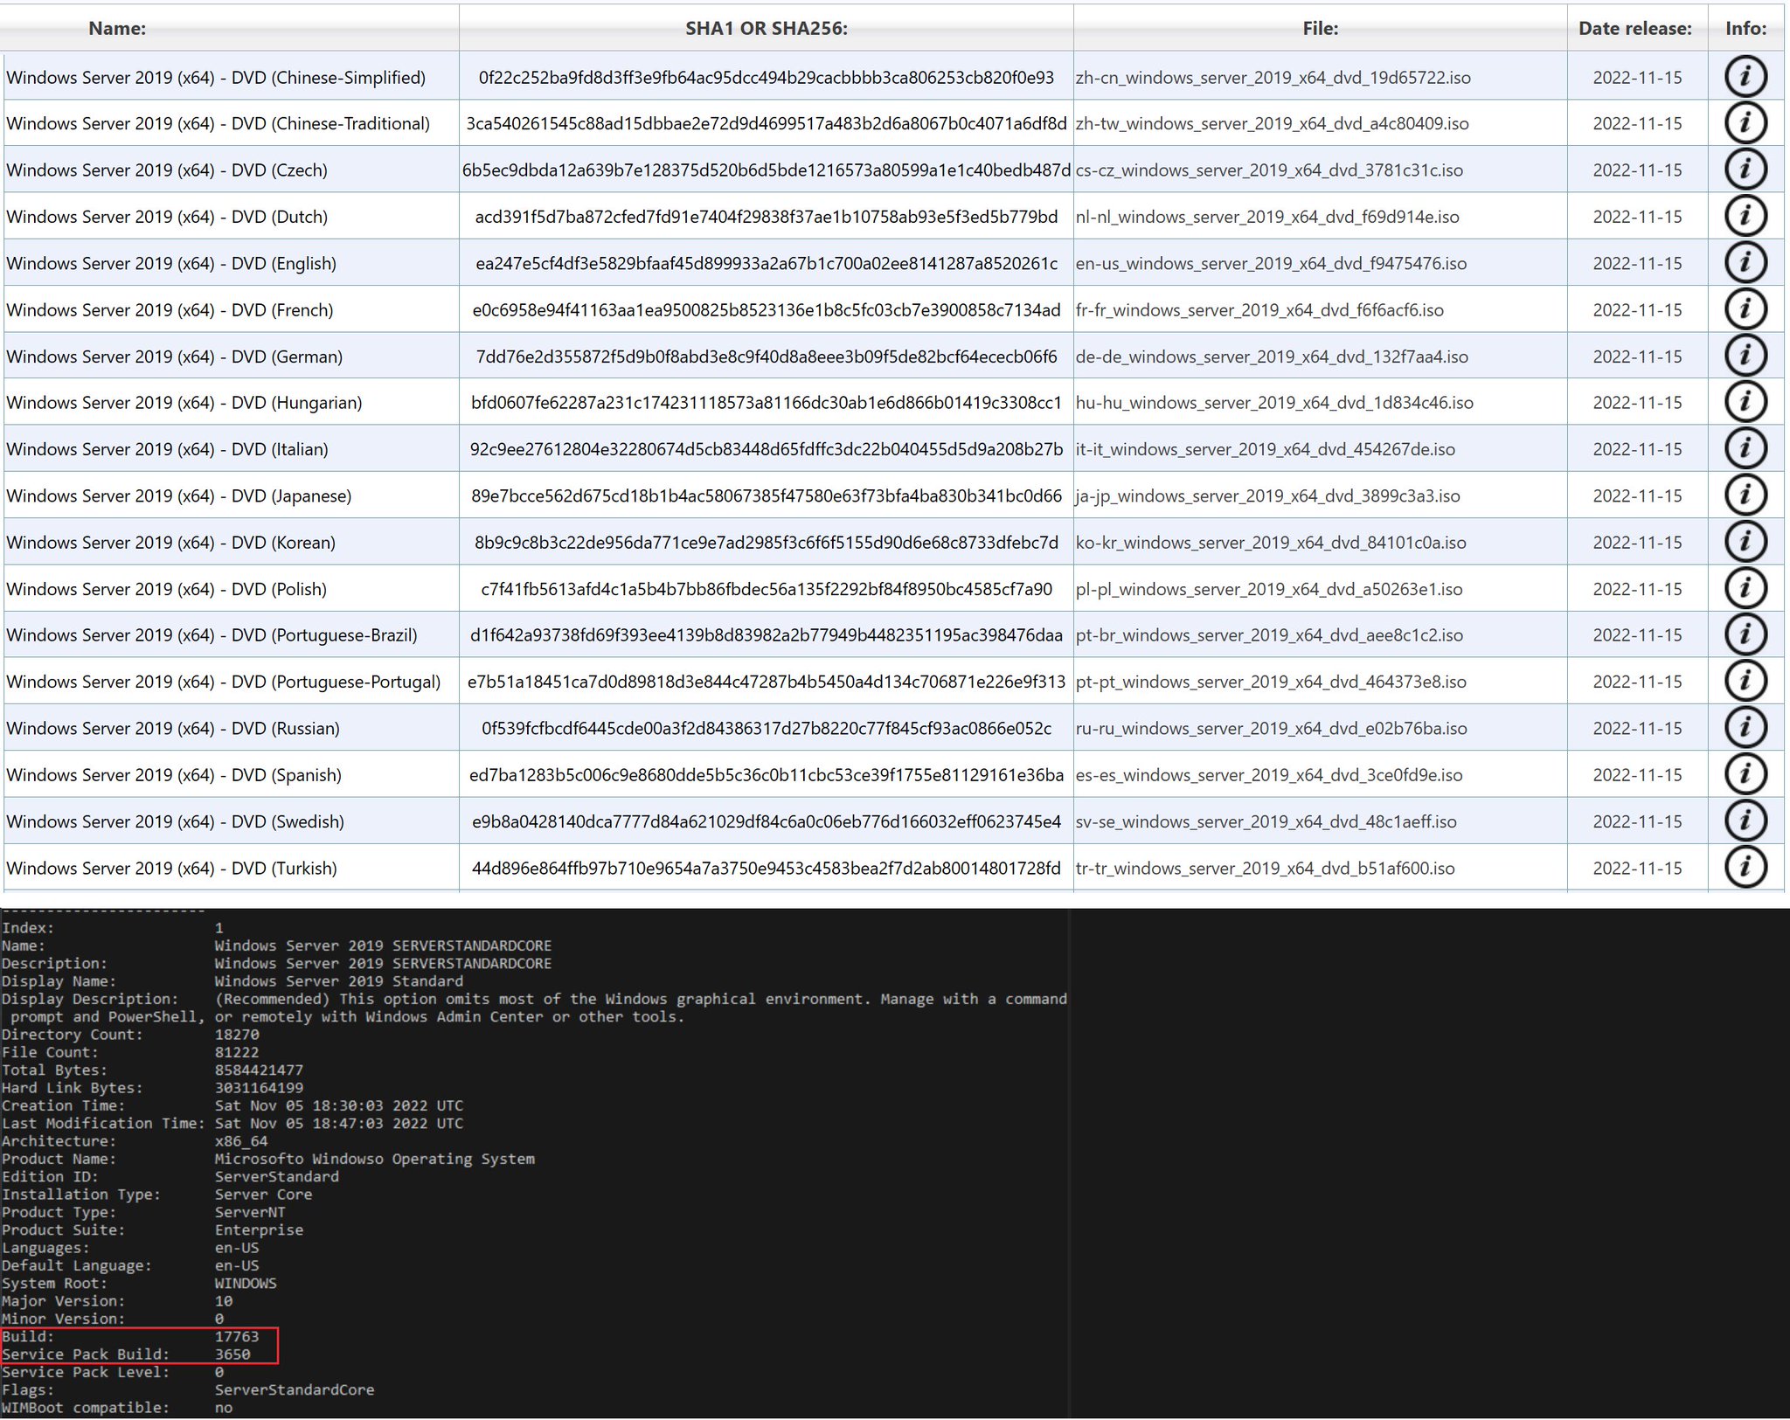Image resolution: width=1790 pixels, height=1420 pixels.
Task: Click release date 2022-11-15 in Portuguese-Portugal row
Action: (x=1637, y=682)
